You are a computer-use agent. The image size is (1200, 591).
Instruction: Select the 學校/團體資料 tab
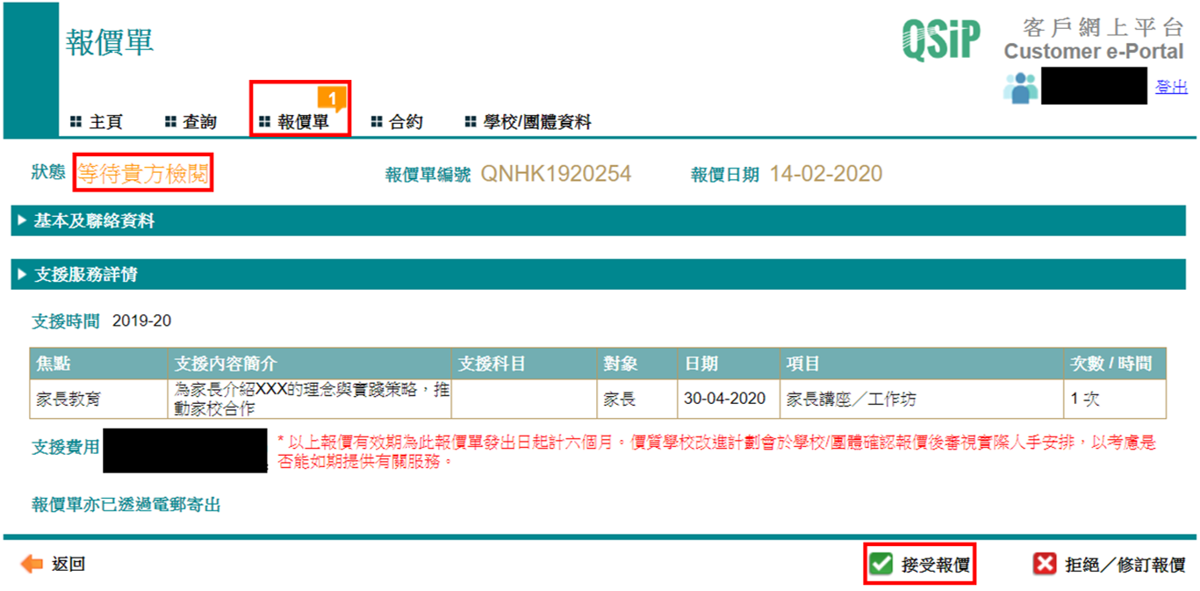click(528, 122)
